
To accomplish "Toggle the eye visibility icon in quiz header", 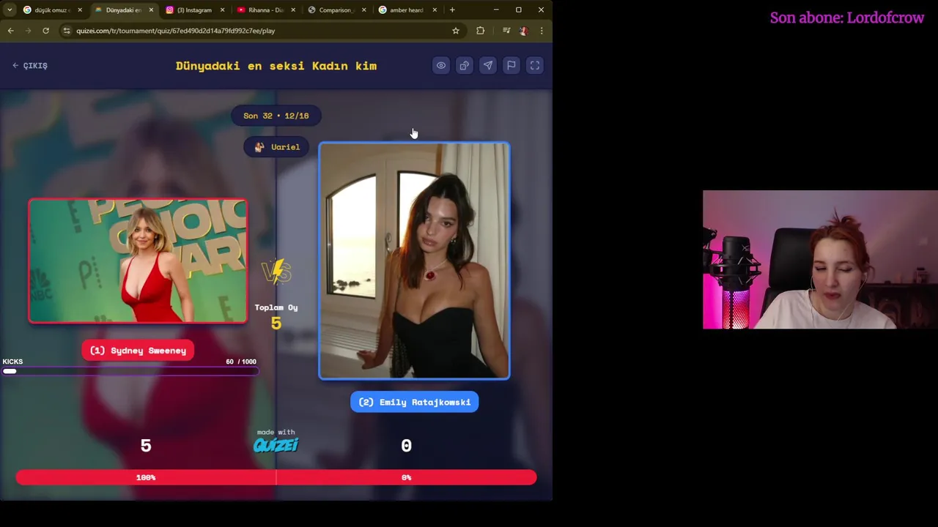I will [x=441, y=66].
